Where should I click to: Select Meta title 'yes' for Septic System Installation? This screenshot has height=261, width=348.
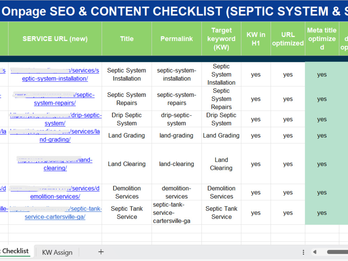[x=322, y=74]
